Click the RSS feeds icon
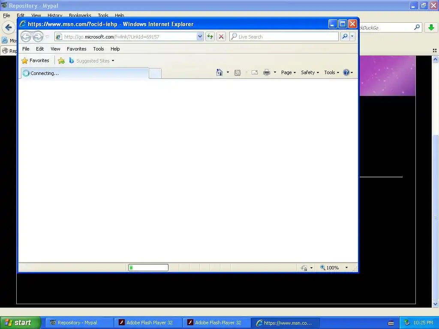 click(238, 73)
